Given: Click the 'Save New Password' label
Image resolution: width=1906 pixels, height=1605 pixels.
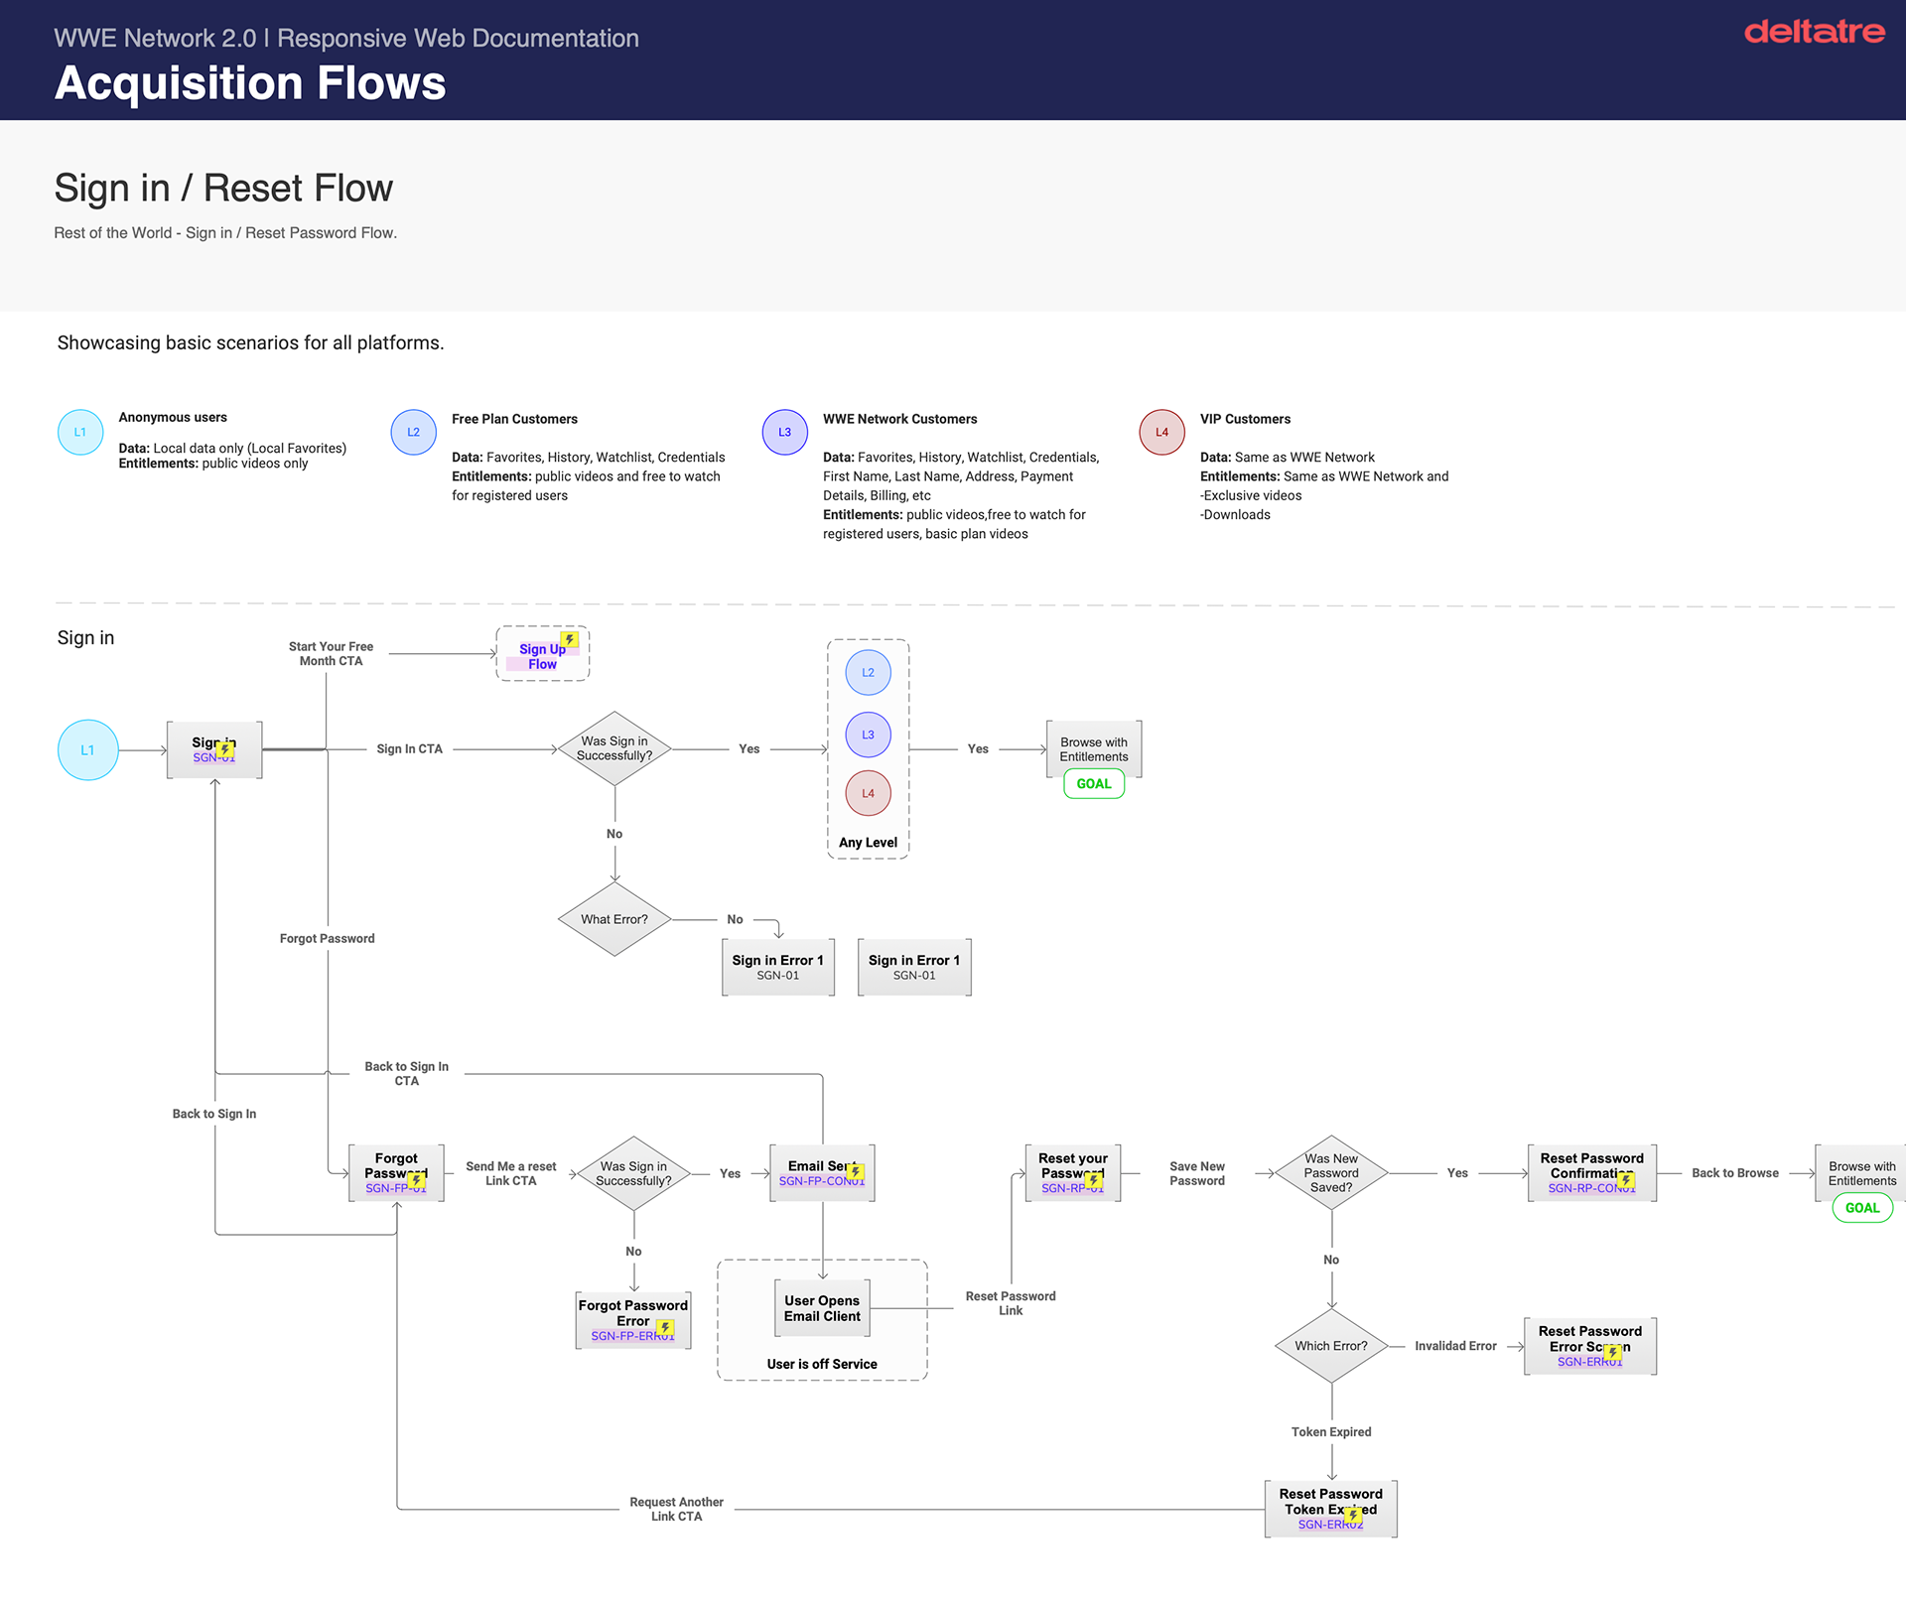Looking at the screenshot, I should click(x=1197, y=1174).
